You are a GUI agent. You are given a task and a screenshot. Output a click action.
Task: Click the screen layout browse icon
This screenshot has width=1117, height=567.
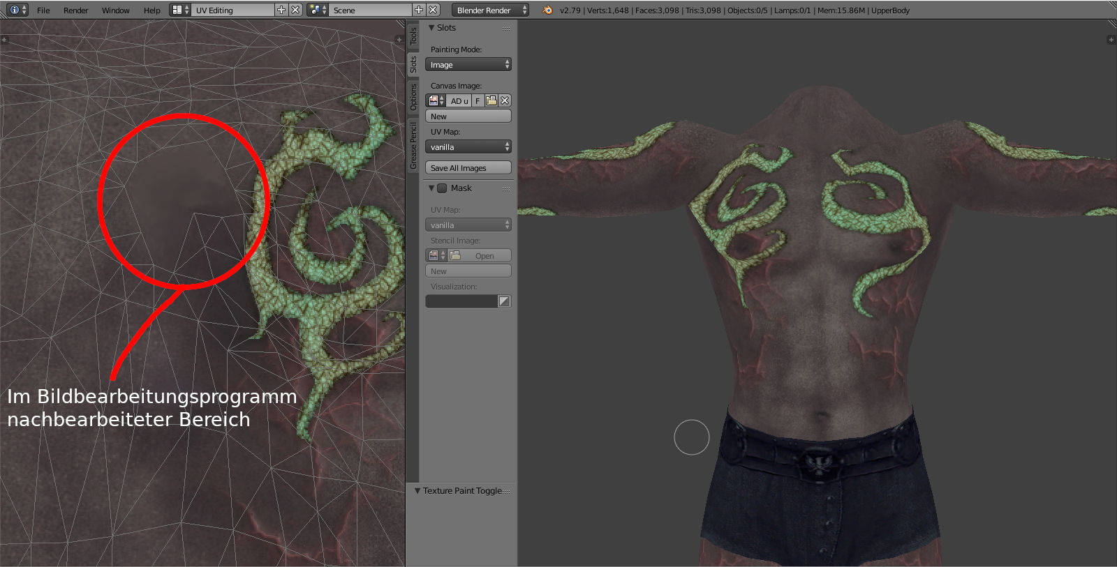point(180,10)
